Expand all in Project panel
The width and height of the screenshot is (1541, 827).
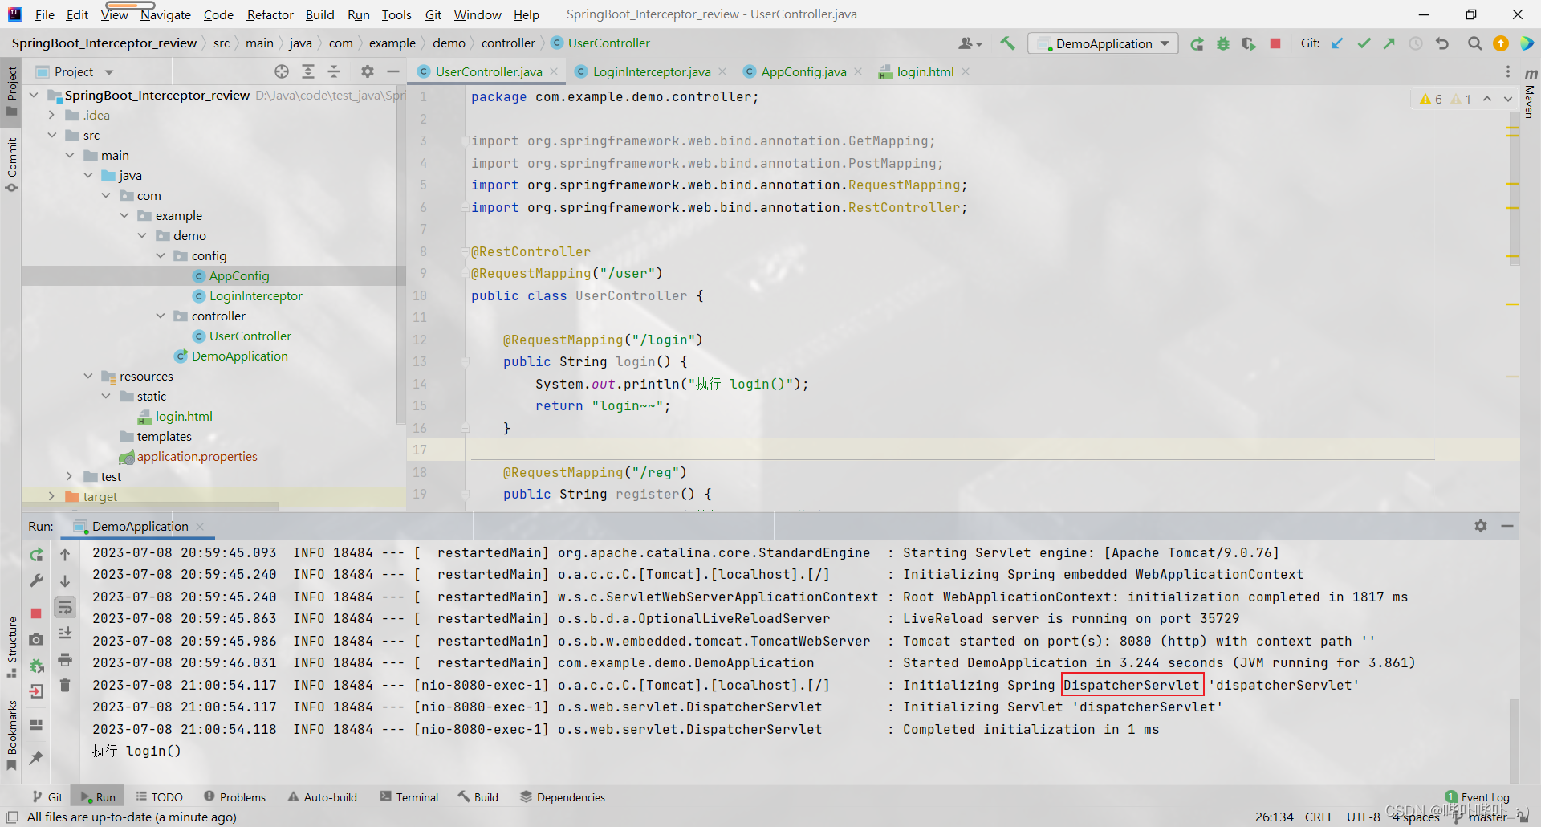click(308, 71)
